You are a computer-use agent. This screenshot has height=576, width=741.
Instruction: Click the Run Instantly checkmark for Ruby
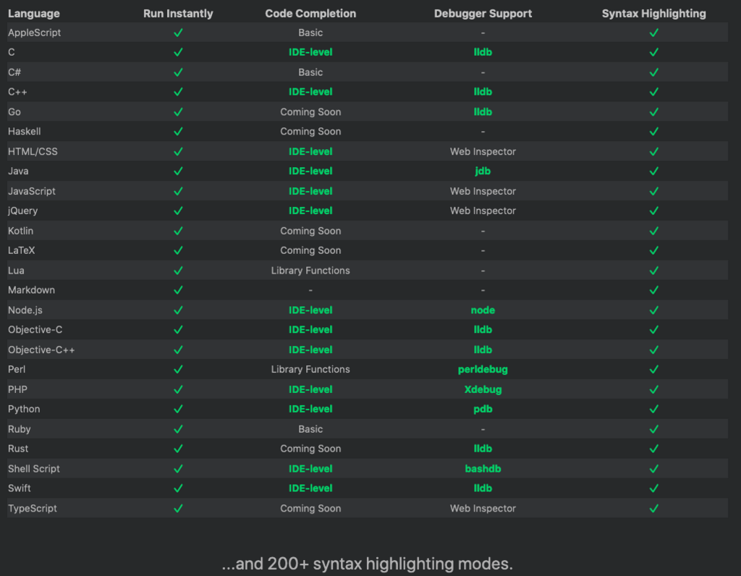[178, 430]
